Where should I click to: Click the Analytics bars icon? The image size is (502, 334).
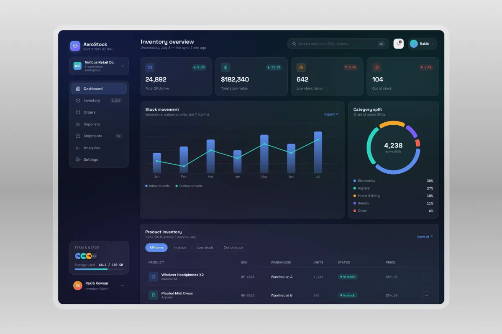click(x=78, y=148)
